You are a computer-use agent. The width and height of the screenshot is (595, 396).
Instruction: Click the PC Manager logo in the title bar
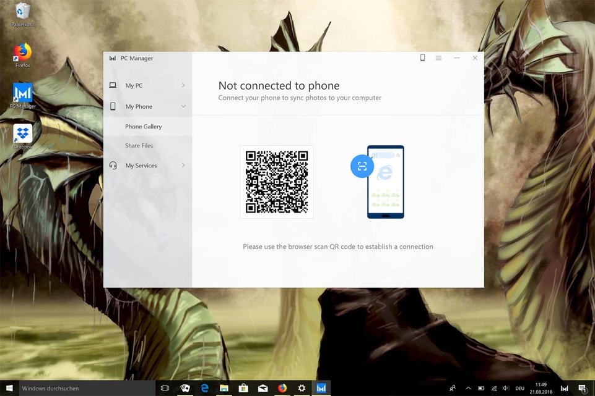pos(113,57)
